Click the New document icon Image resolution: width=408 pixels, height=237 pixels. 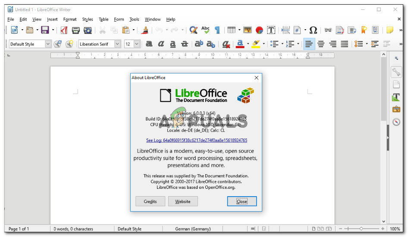click(x=14, y=30)
